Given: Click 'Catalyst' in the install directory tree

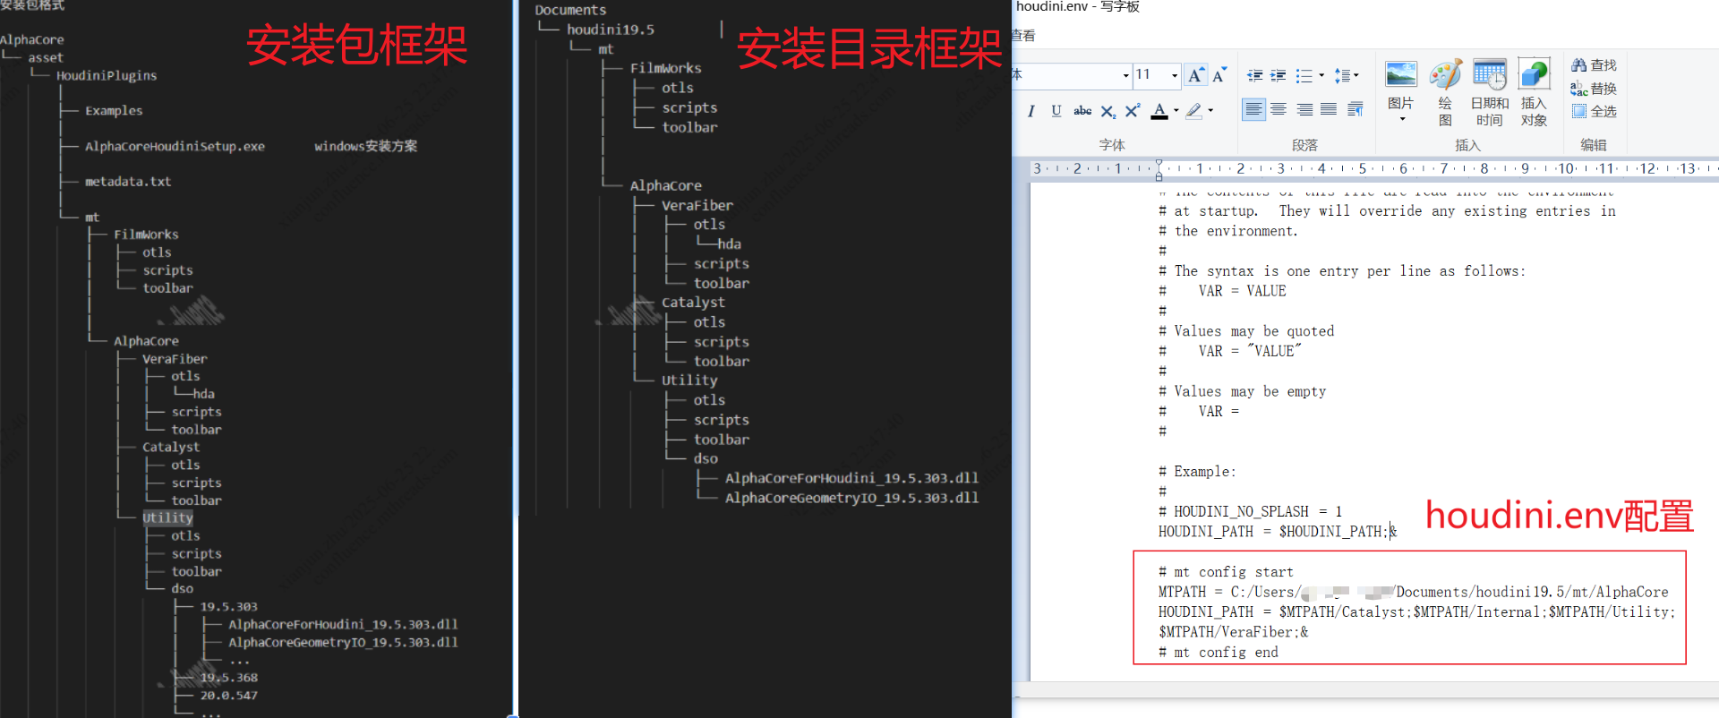Looking at the screenshot, I should pyautogui.click(x=693, y=303).
